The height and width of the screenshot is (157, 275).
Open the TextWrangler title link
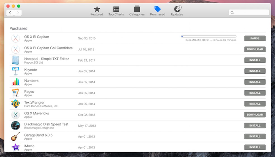pyautogui.click(x=34, y=102)
